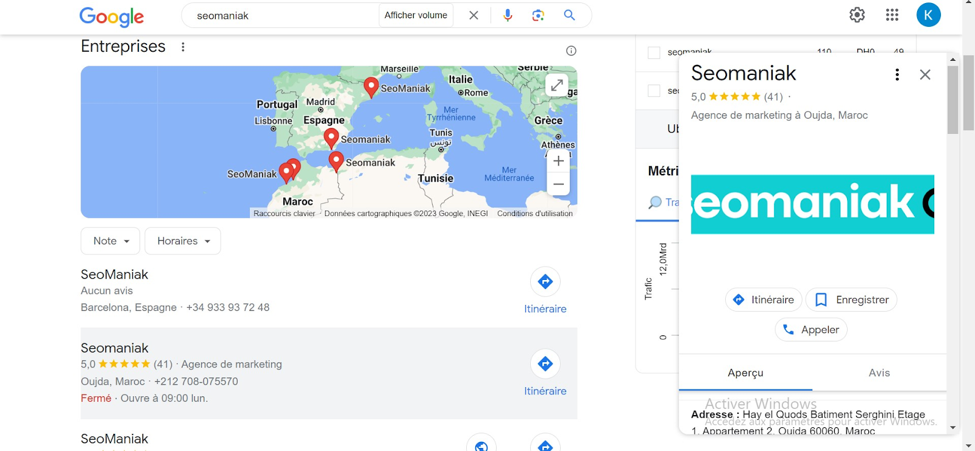Switch to the Avis tab
This screenshot has width=975, height=451.
[x=879, y=372]
